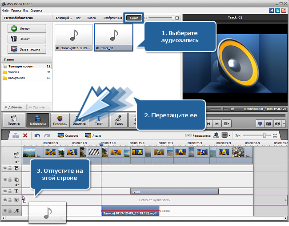Screen dimensions: 289x226
Task: Toggle visibility of the overlay track
Action: pyautogui.click(x=5, y=179)
